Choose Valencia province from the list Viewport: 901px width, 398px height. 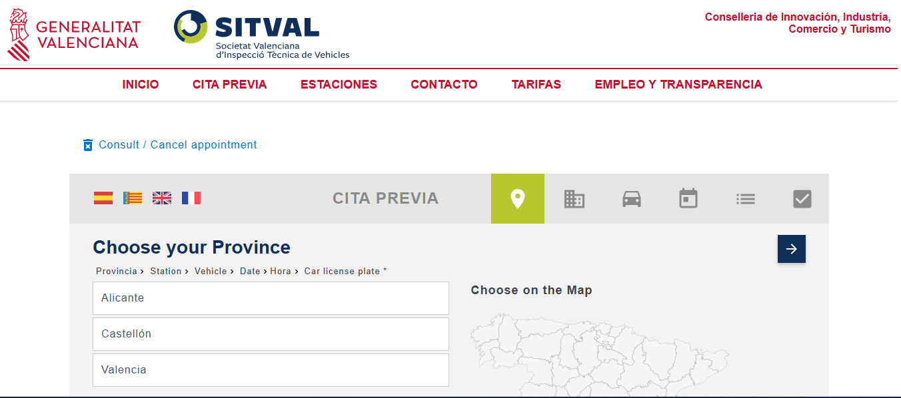[271, 370]
